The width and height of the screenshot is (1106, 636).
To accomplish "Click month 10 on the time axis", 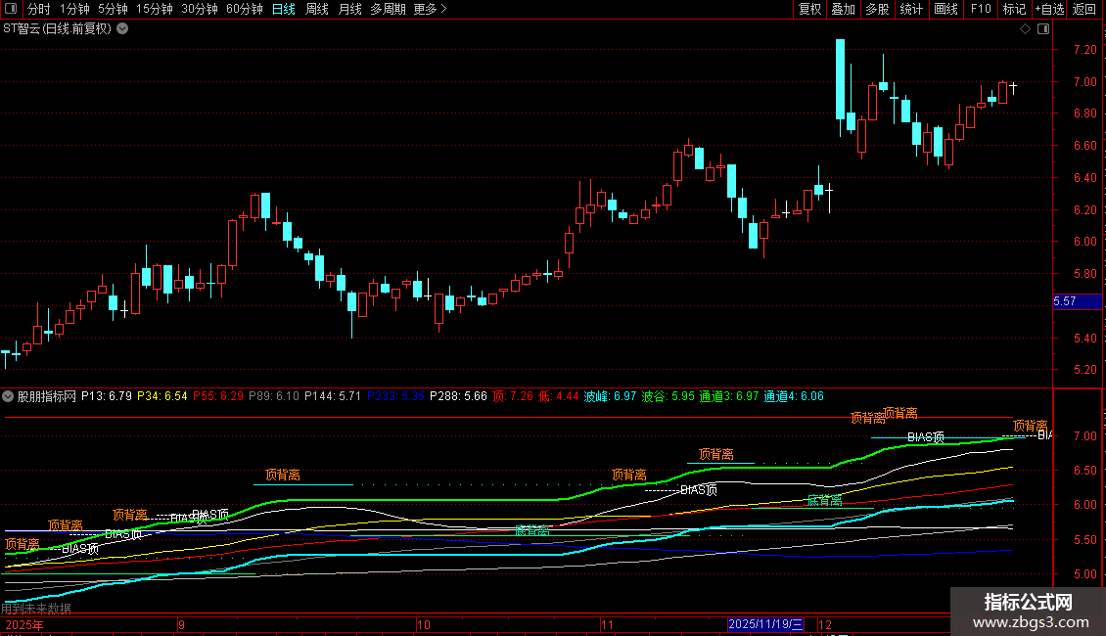I will [423, 624].
